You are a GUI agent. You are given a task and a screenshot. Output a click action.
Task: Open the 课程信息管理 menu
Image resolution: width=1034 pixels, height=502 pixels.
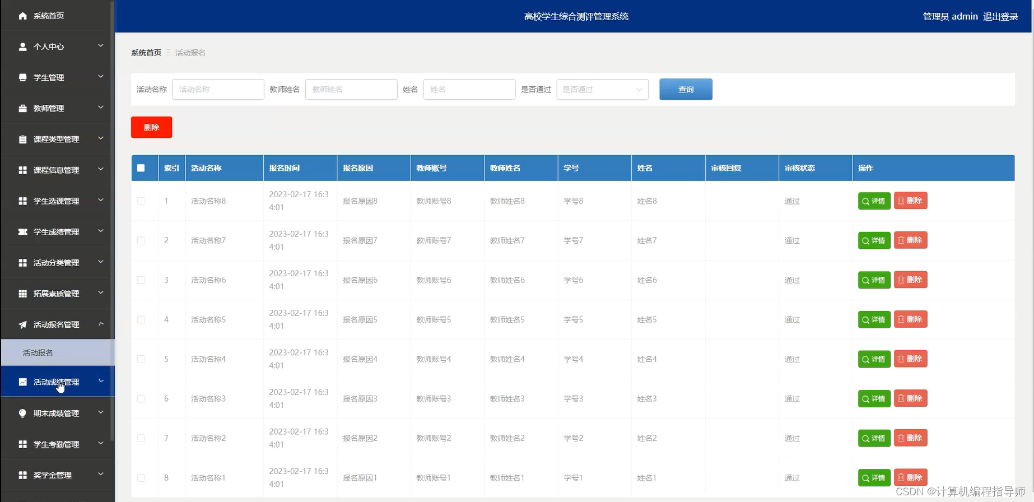[57, 170]
